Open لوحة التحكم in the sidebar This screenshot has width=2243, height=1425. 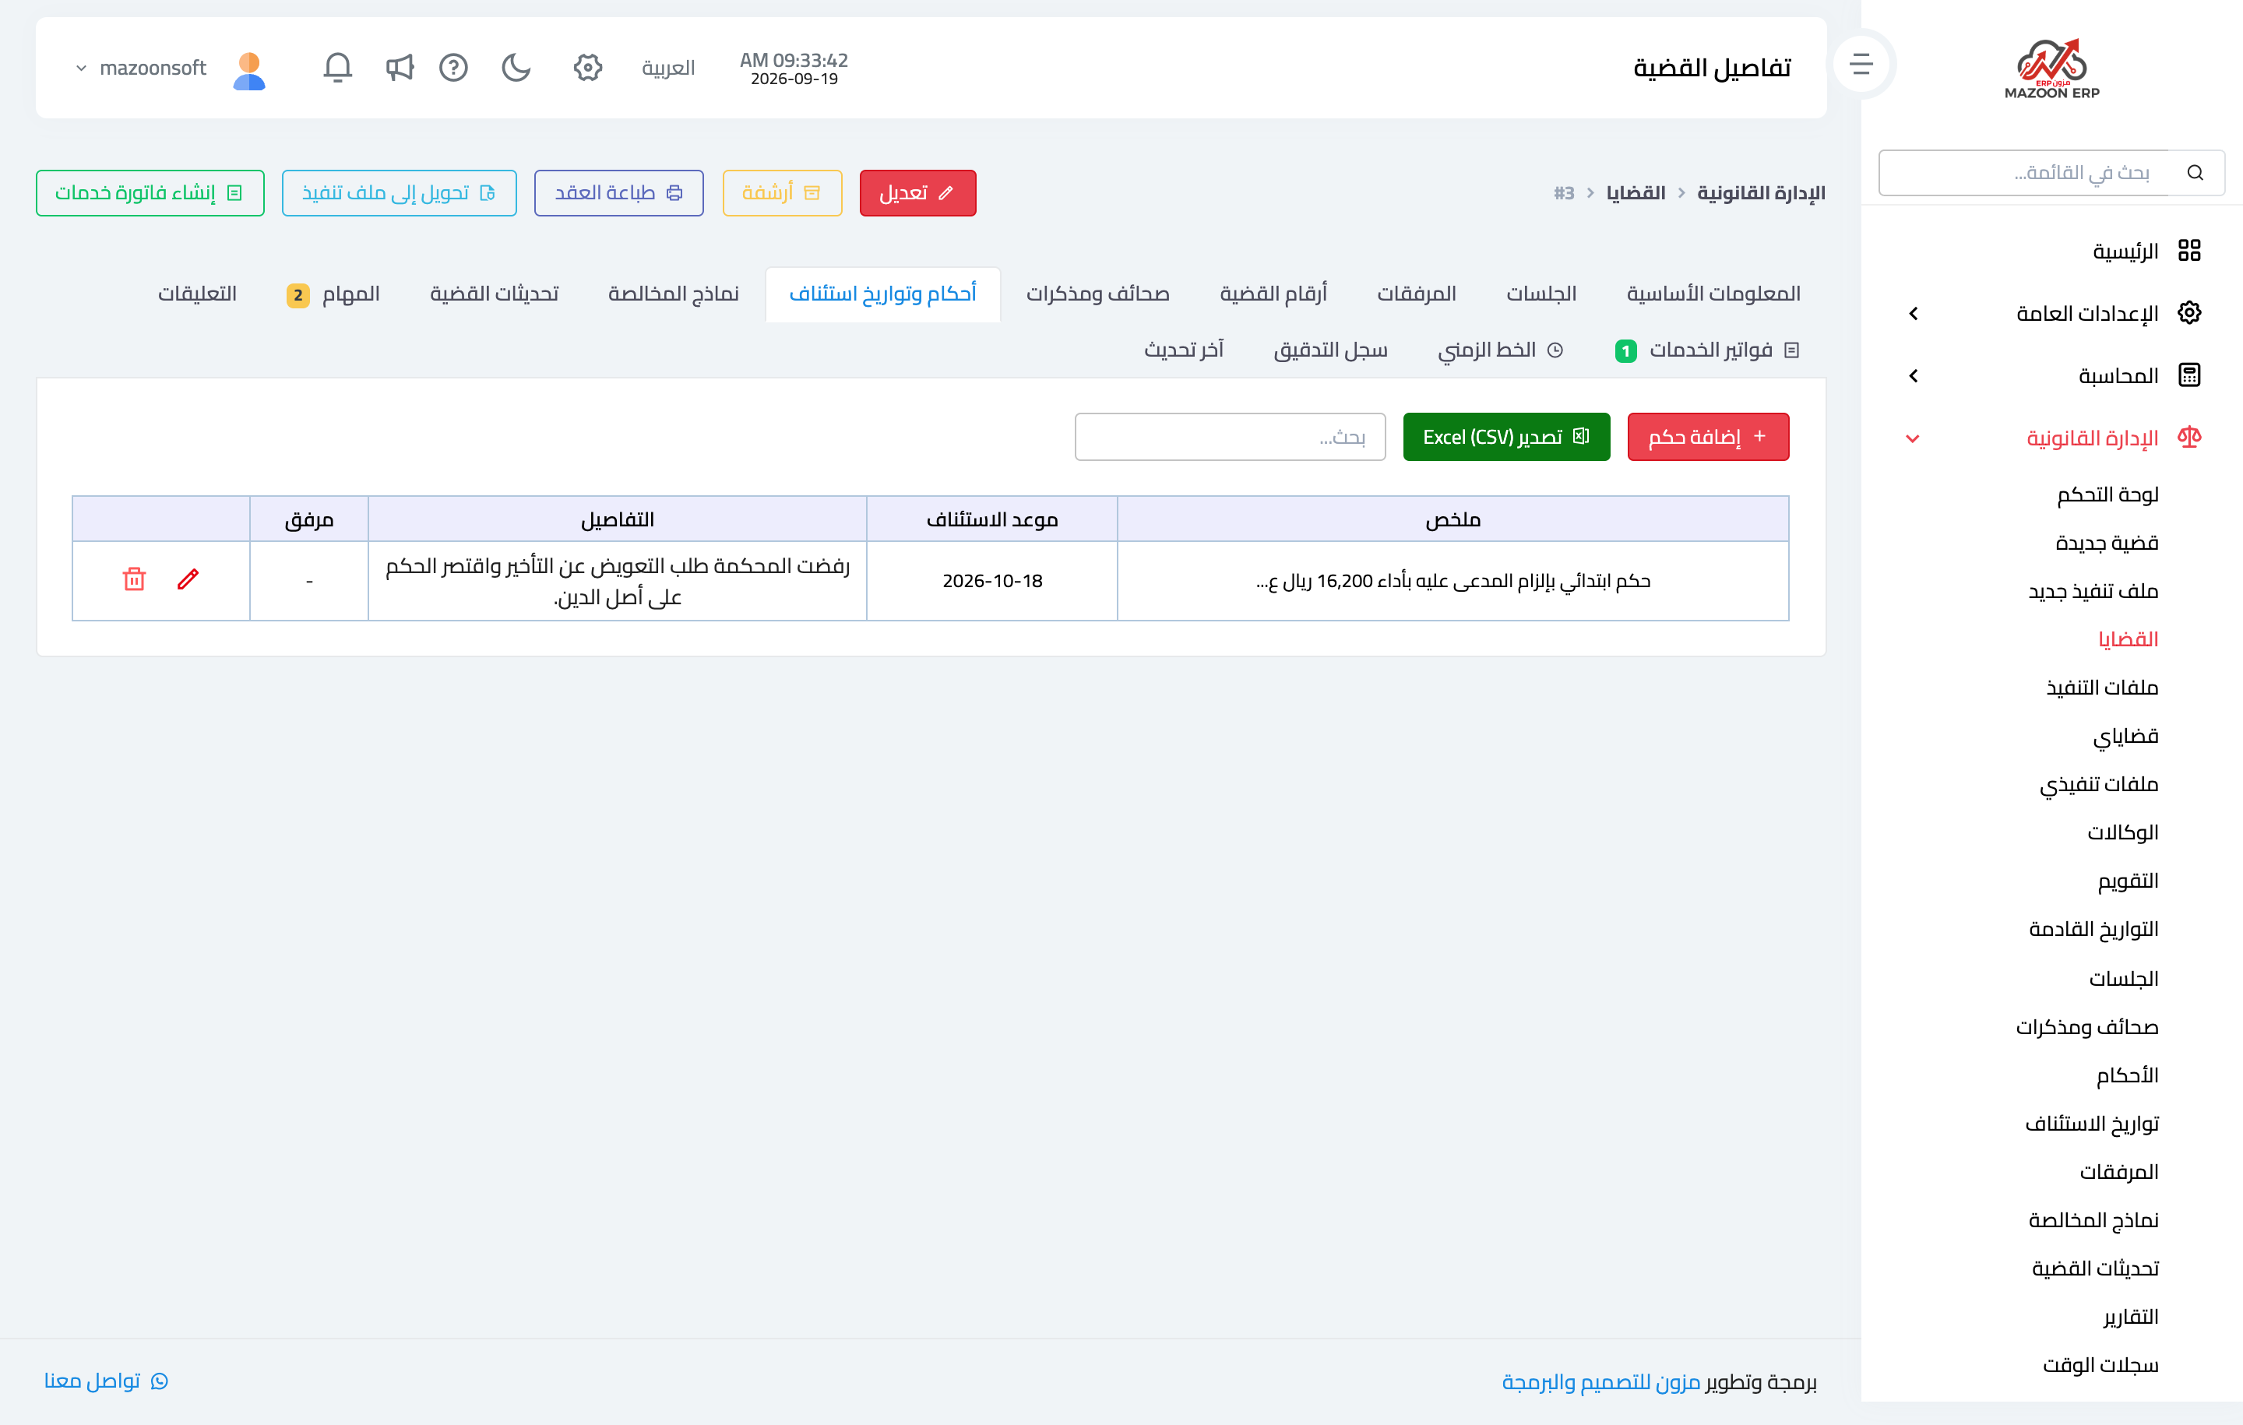[x=2107, y=494]
